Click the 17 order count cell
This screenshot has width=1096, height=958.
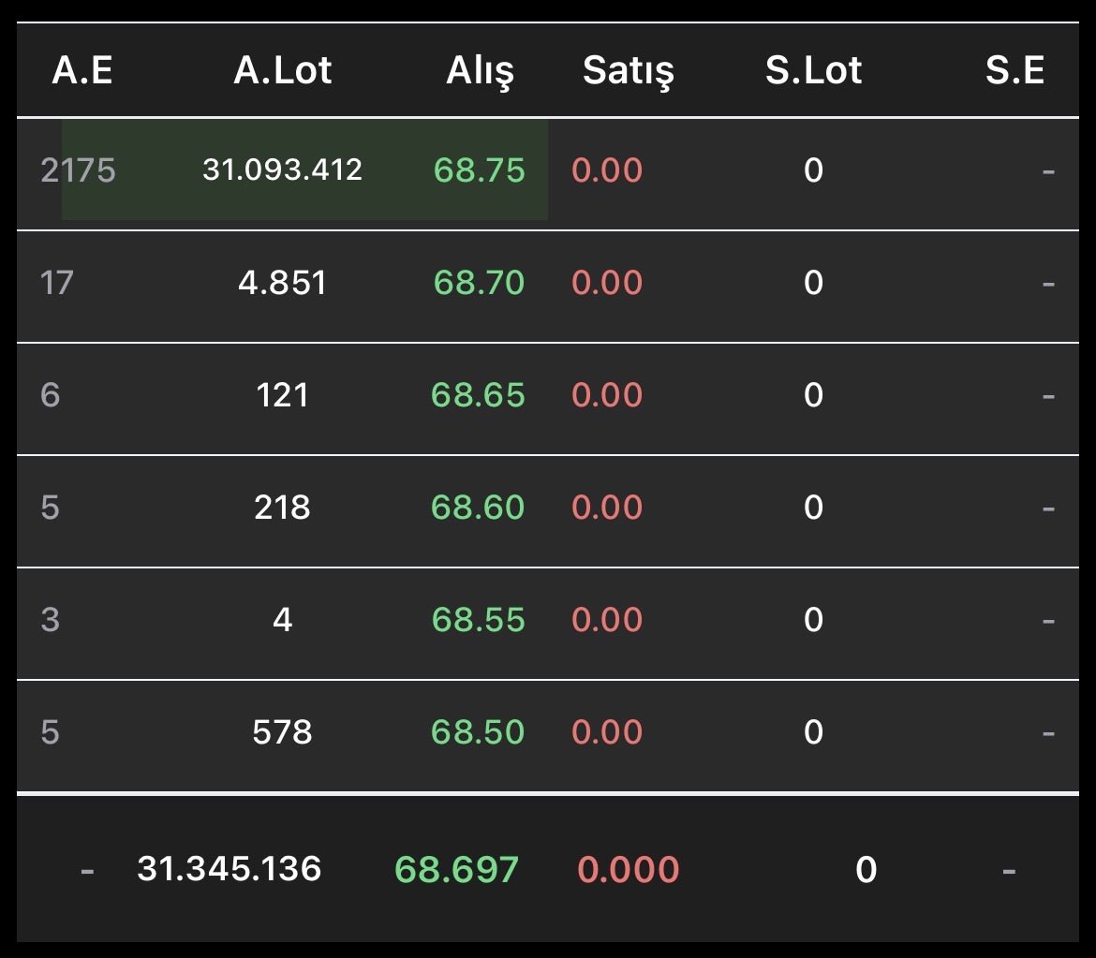click(x=57, y=283)
